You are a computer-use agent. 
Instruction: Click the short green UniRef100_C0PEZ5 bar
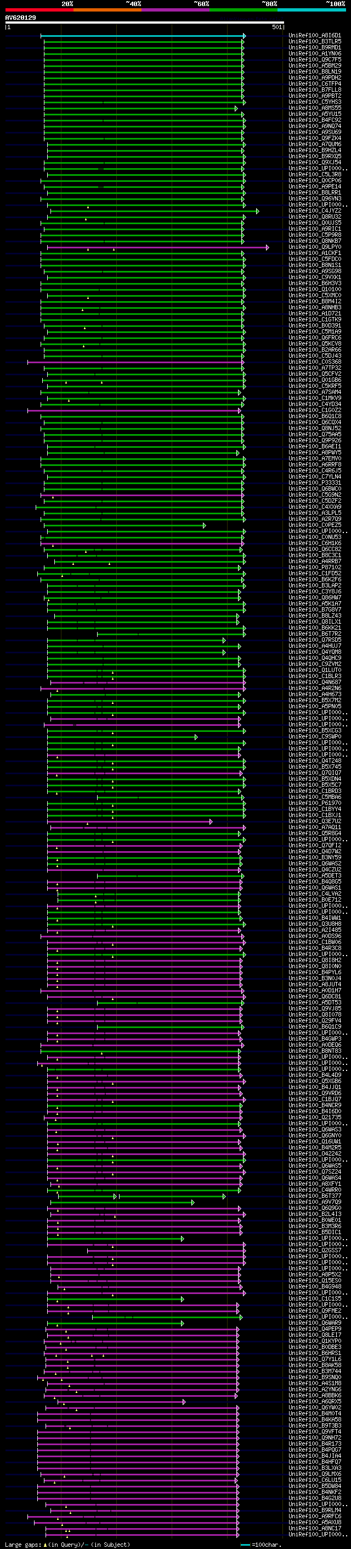coord(125,525)
